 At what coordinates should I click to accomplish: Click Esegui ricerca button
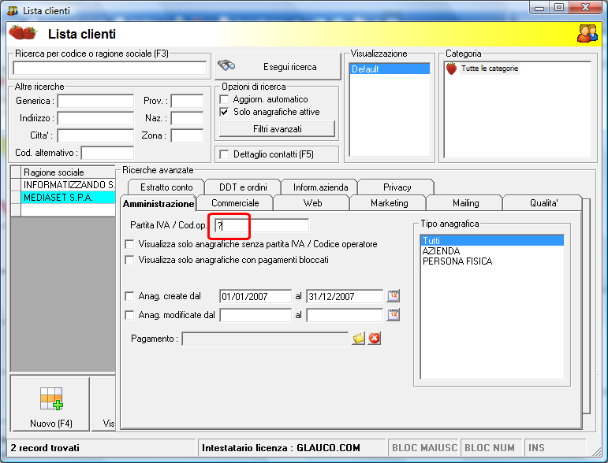tap(278, 67)
